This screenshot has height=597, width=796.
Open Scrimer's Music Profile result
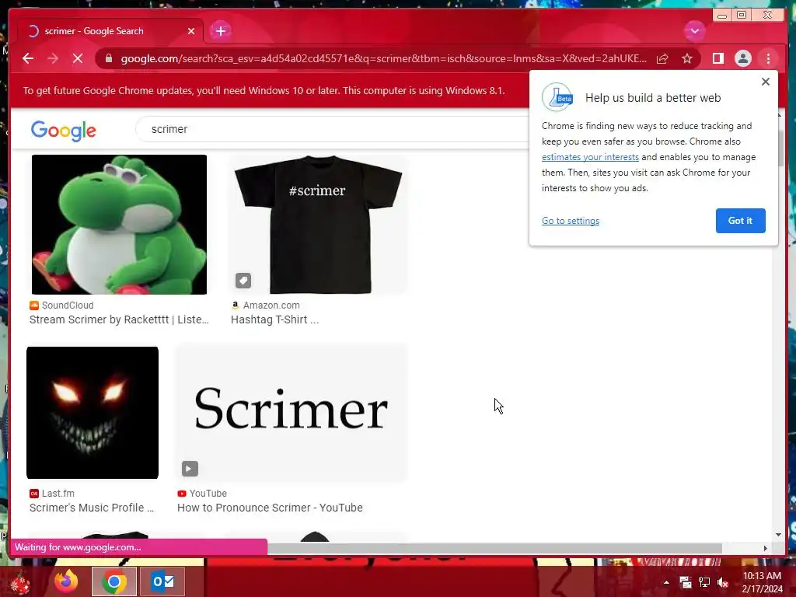pyautogui.click(x=92, y=508)
